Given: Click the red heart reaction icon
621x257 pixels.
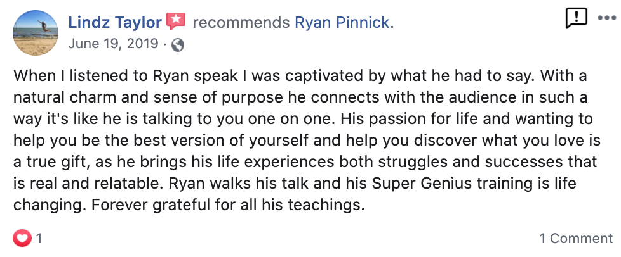Looking at the screenshot, I should click(x=22, y=239).
